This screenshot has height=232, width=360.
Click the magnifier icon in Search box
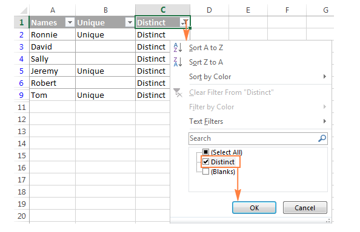(x=322, y=138)
